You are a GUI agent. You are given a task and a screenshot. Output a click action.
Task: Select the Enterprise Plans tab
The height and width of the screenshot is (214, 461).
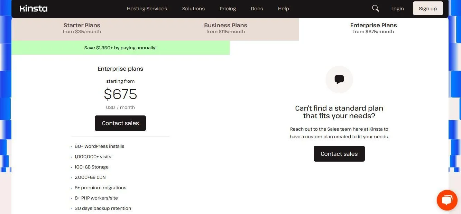tap(373, 28)
